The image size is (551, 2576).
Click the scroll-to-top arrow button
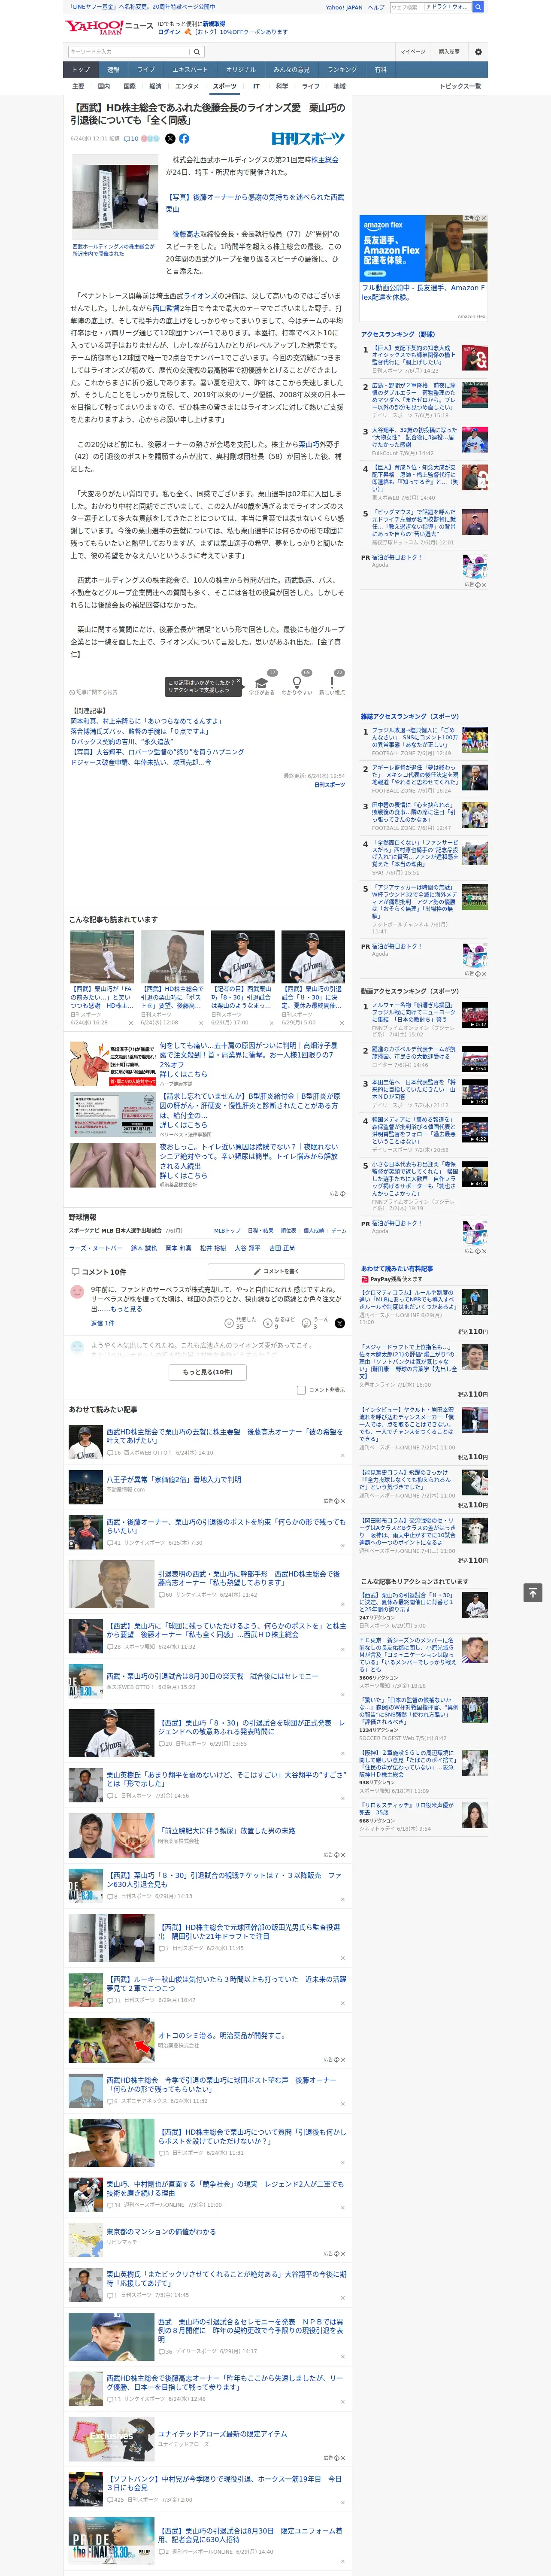[x=533, y=1591]
